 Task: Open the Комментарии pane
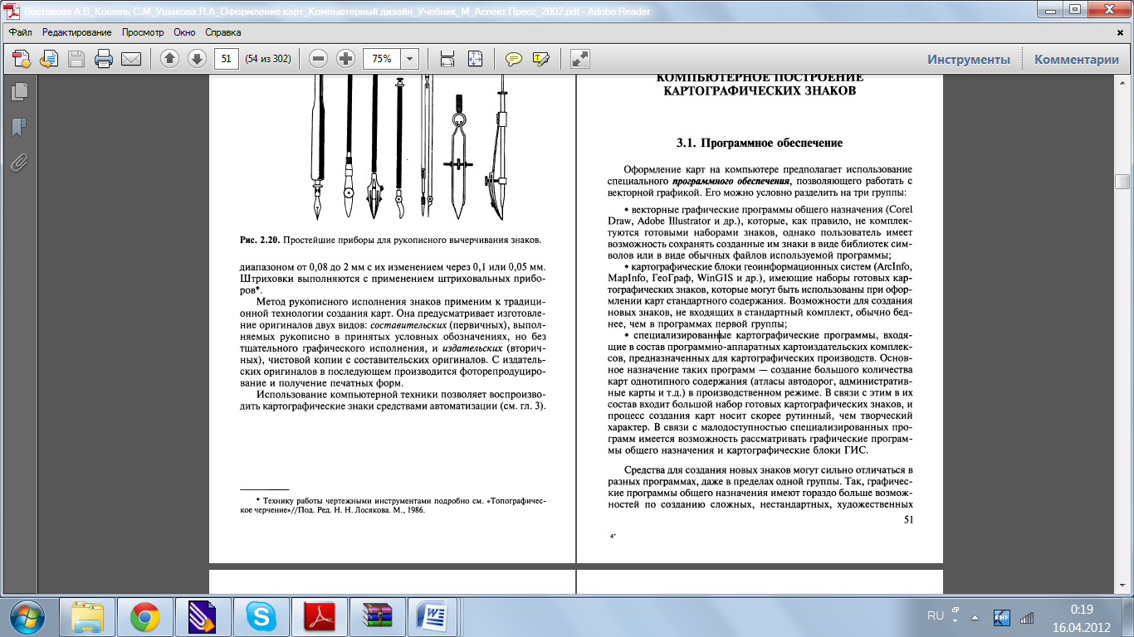click(1077, 59)
